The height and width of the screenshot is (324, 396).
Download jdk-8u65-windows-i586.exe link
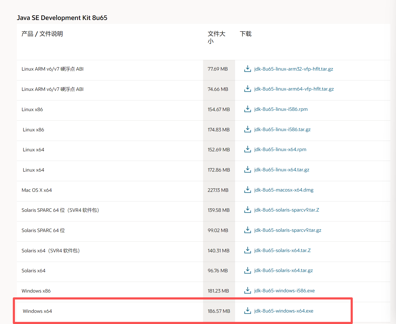tap(284, 290)
